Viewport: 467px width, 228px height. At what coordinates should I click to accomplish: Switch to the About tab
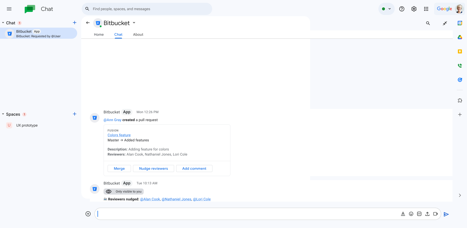(x=138, y=34)
